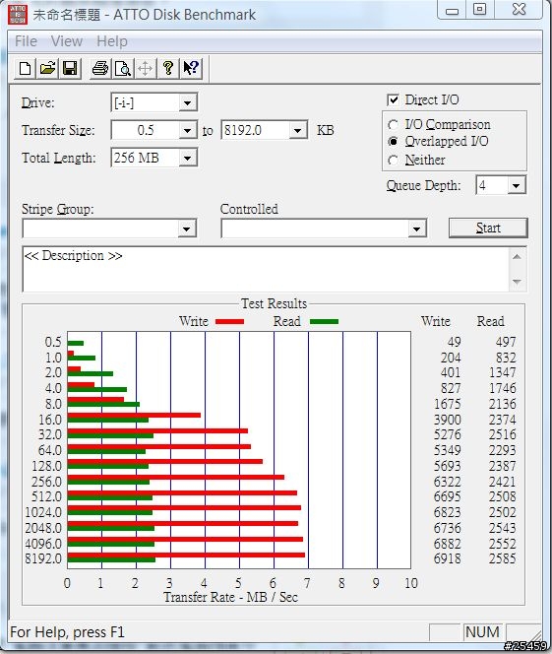Image resolution: width=552 pixels, height=654 pixels.
Task: Open the View menu
Action: point(67,41)
